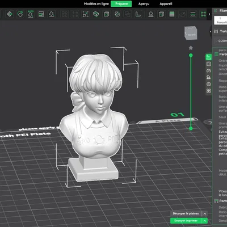Click the mesh boolean overlapping squares icon
The height and width of the screenshot is (227, 227).
128,14
